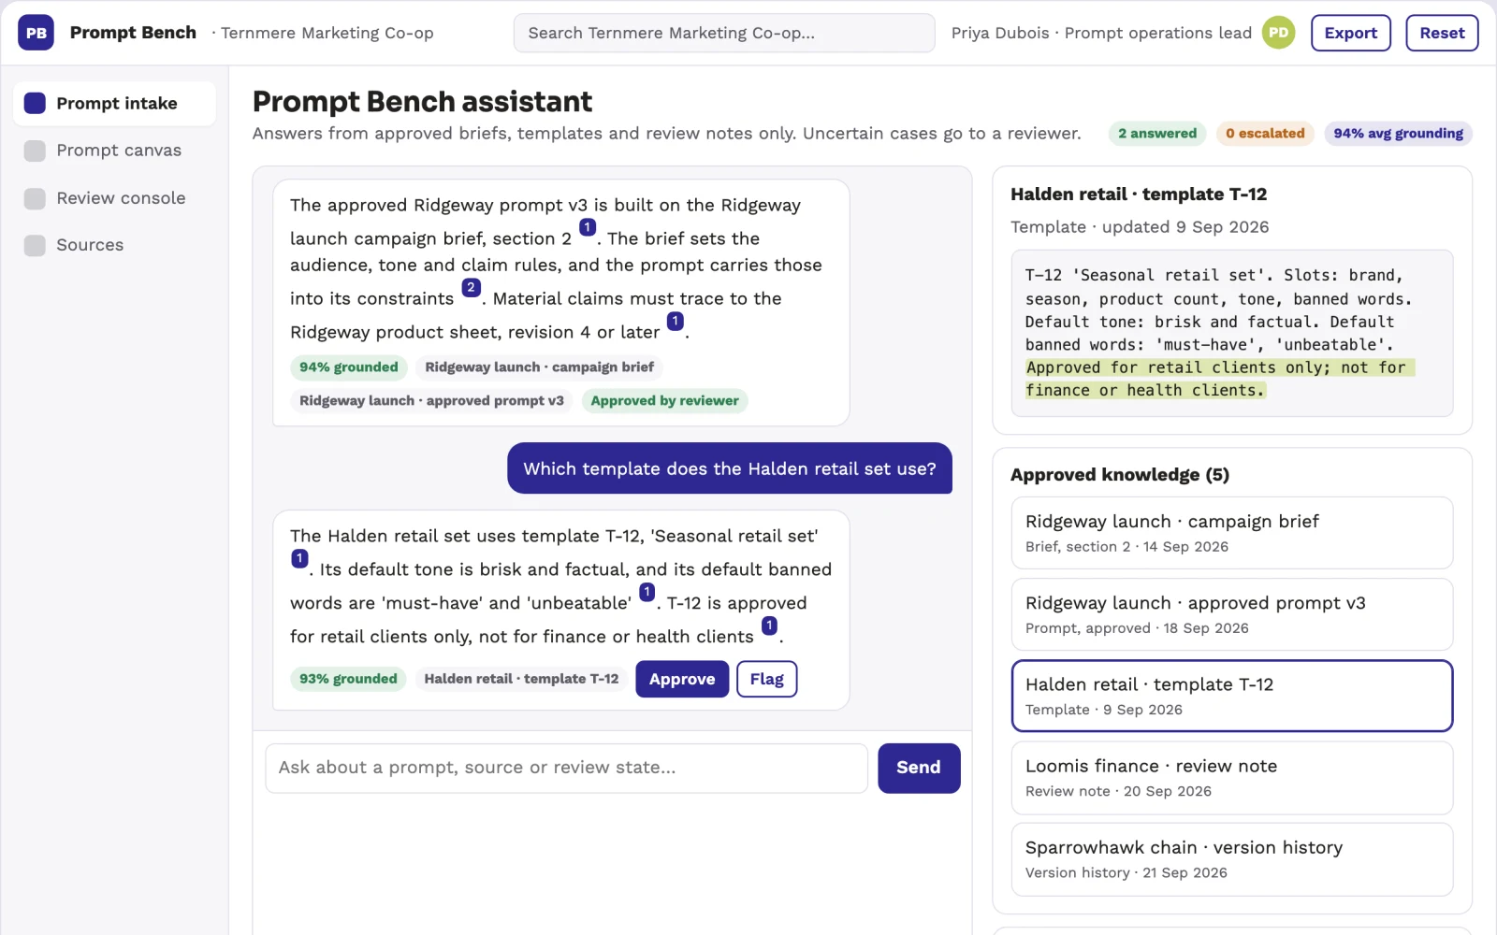The width and height of the screenshot is (1497, 935).
Task: Open the Prompt intake section
Action: pos(114,103)
